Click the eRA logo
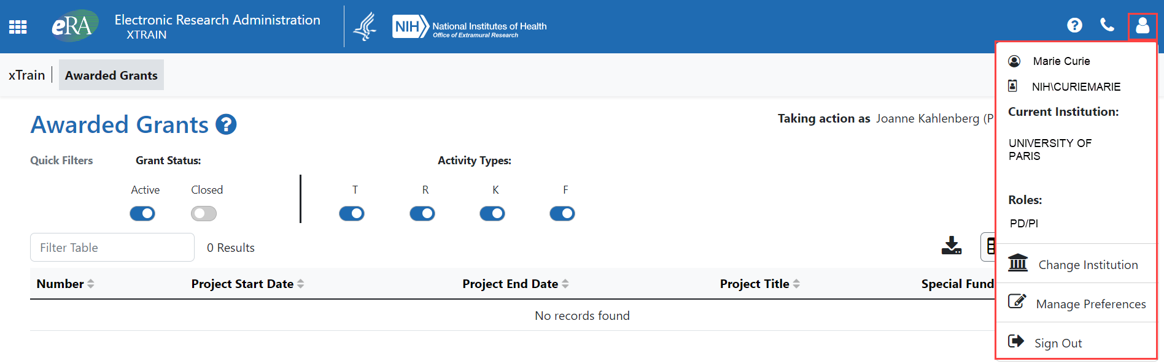The image size is (1164, 364). [74, 26]
